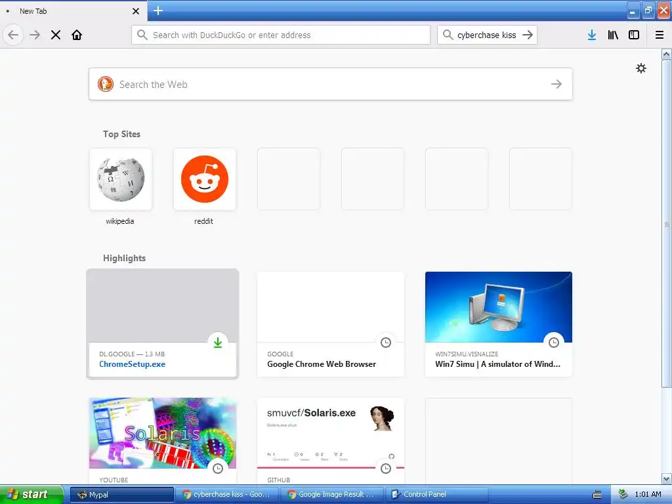672x504 pixels.
Task: Open a new tab with plus button
Action: 157,10
